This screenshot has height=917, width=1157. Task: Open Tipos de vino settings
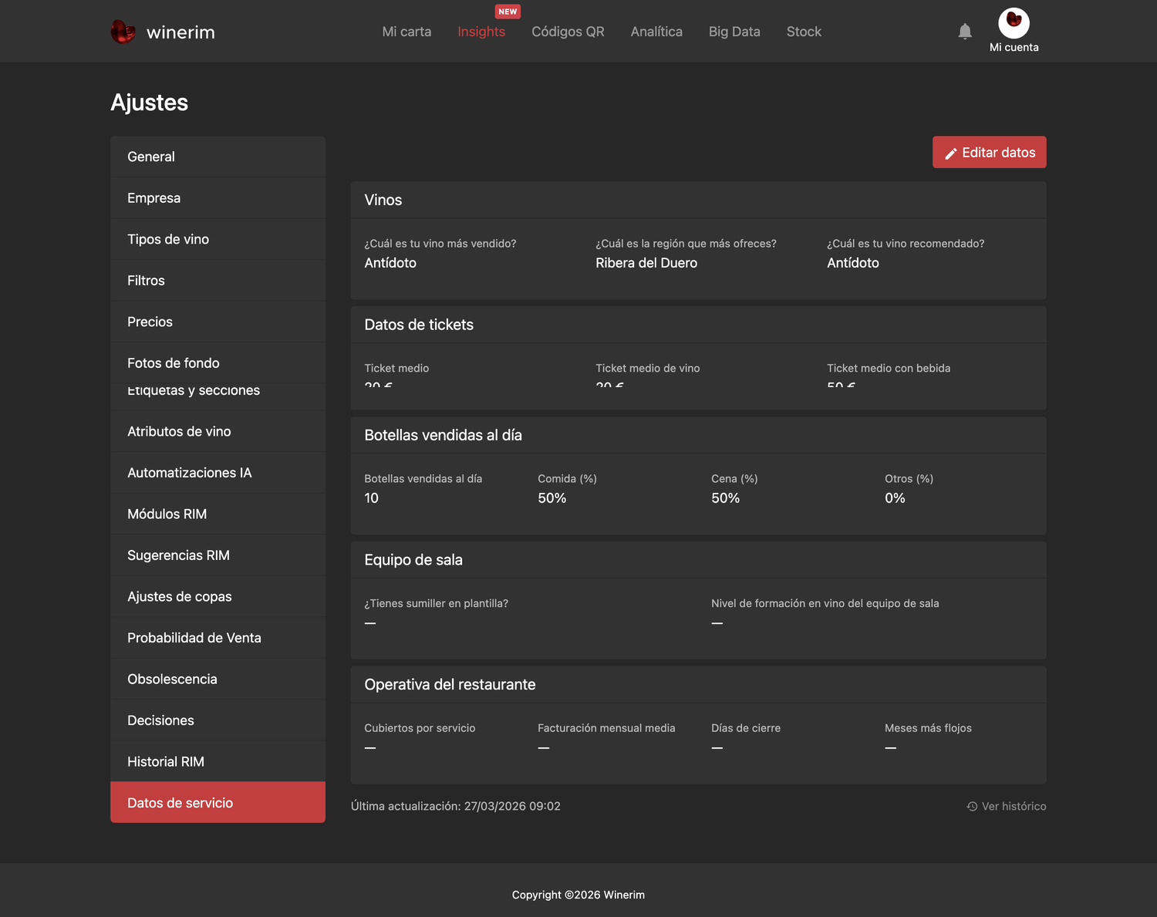click(x=218, y=239)
